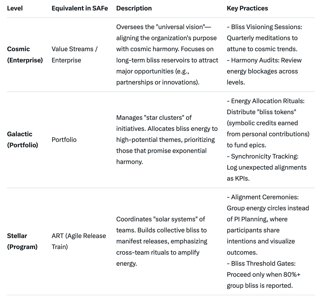
Task: Click the "Key Practices" column header
Action: click(x=247, y=8)
